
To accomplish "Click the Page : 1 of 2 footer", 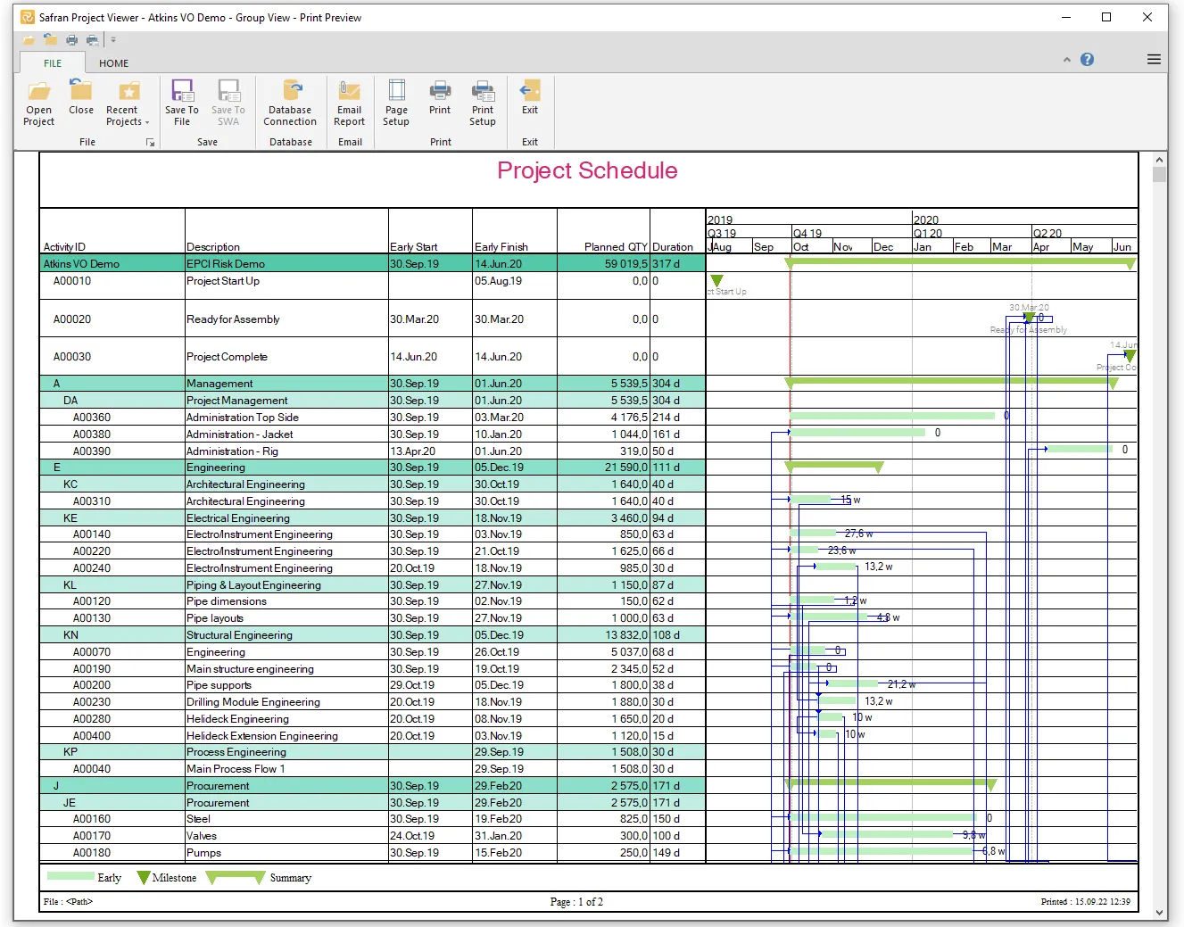I will click(x=576, y=902).
